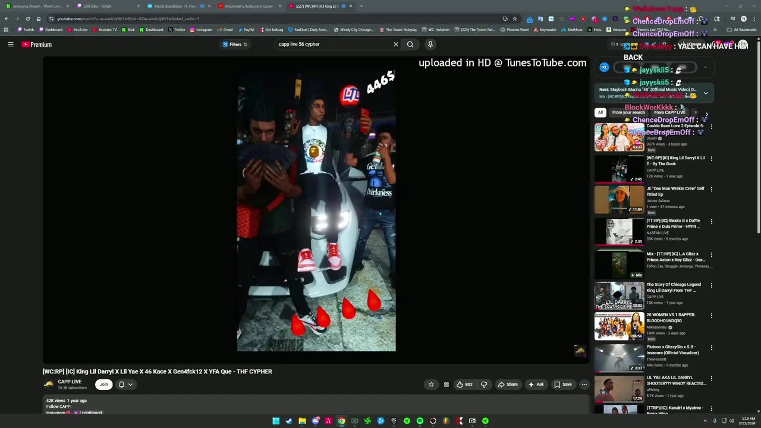Open Steam from the taskbar
This screenshot has height=428, width=761.
(x=289, y=421)
